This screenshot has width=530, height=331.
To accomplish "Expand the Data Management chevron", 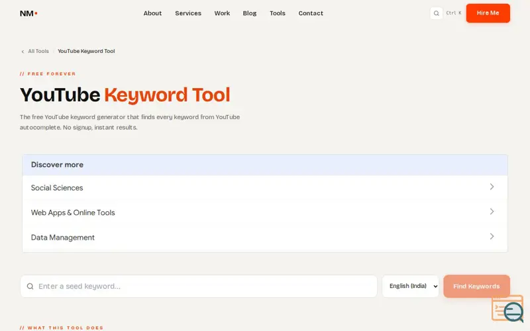I will (x=492, y=236).
